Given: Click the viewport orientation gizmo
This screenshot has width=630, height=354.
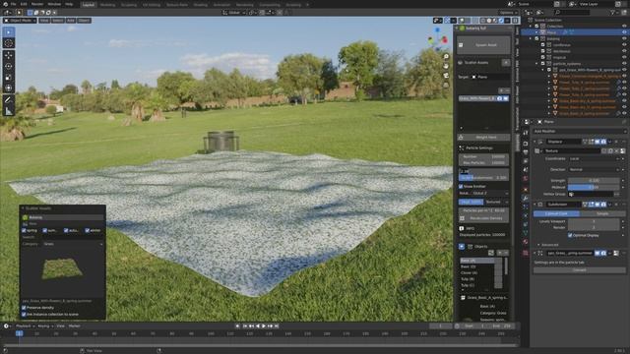Looking at the screenshot, I should [x=438, y=39].
